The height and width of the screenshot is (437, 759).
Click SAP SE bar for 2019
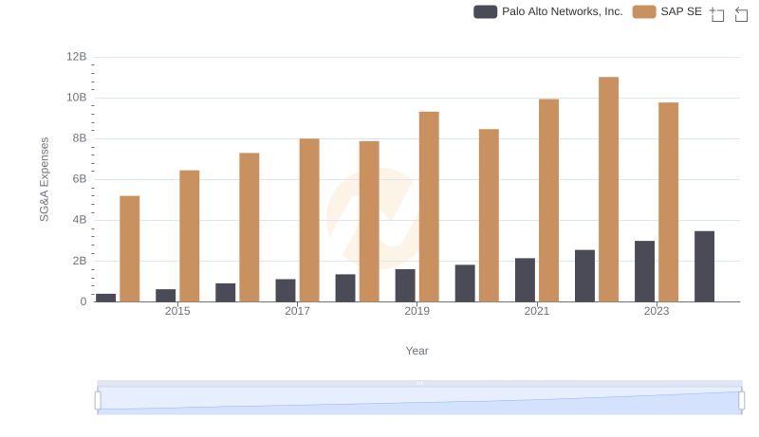pyautogui.click(x=429, y=207)
